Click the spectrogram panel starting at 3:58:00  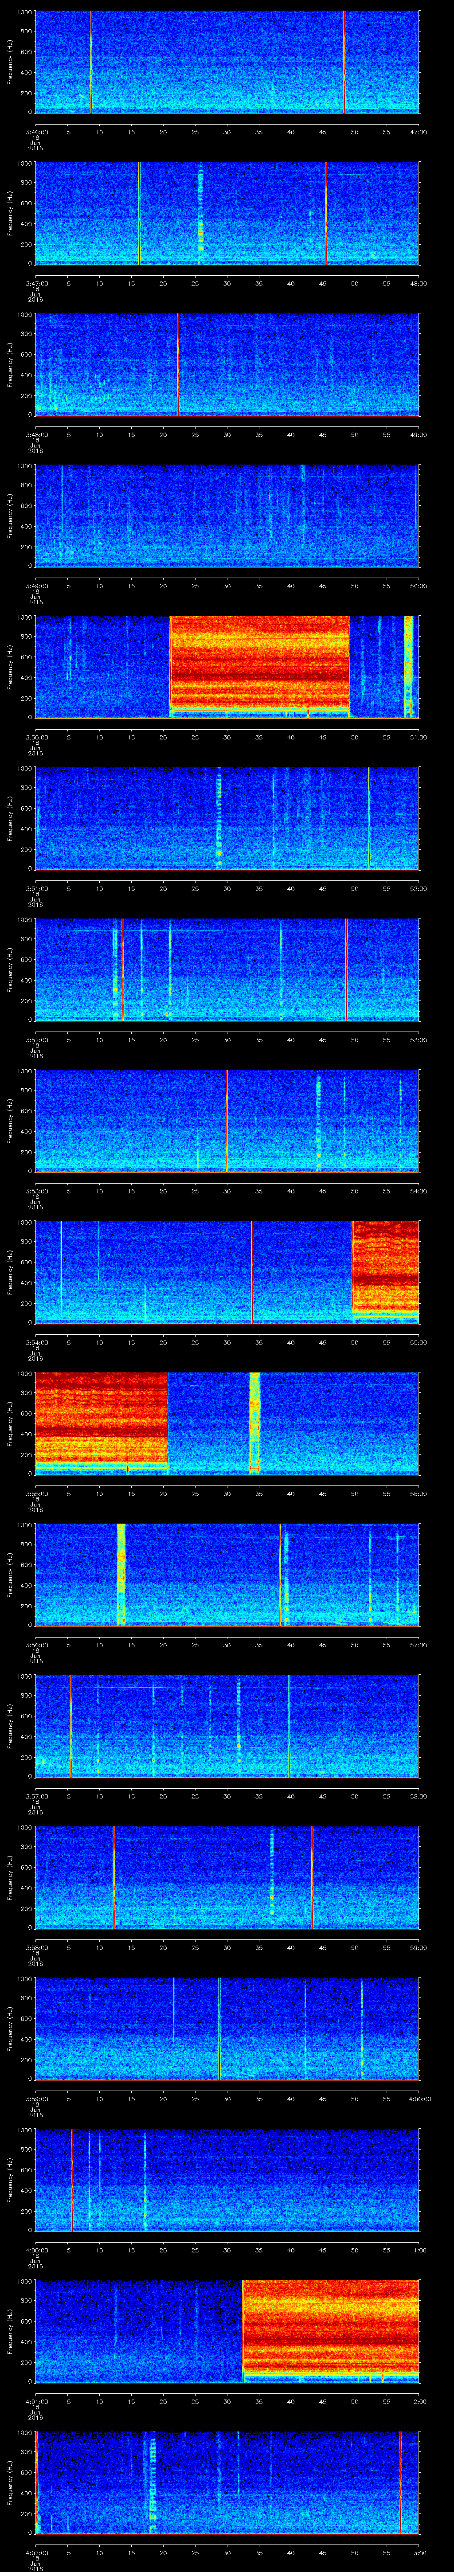tap(227, 1877)
